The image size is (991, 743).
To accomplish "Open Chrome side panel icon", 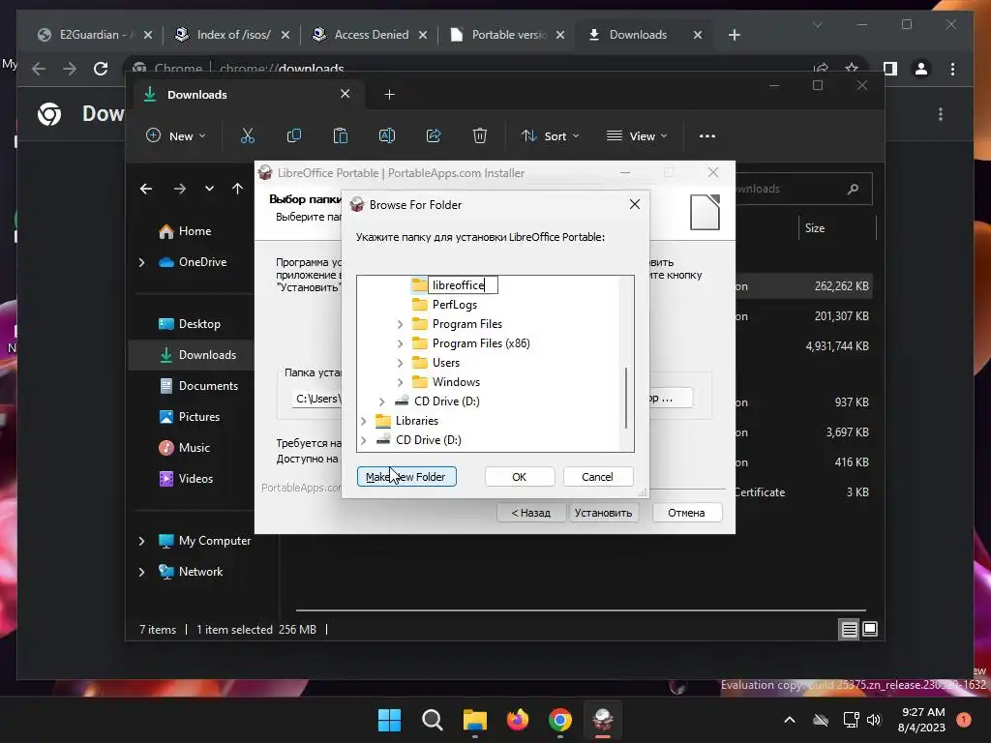I will (890, 69).
